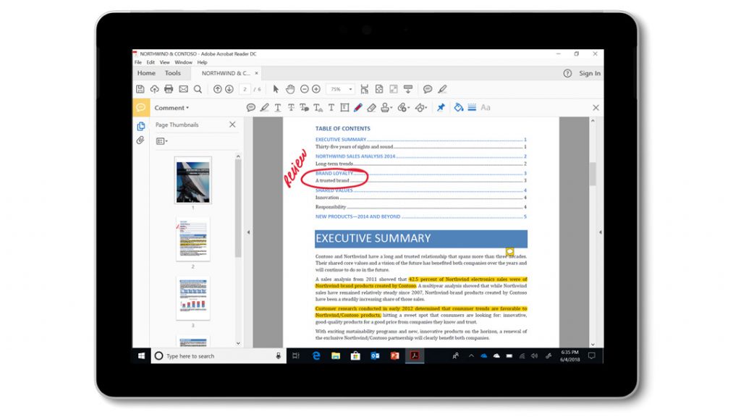Expand the Comment dropdown menu
741x417 pixels.
(172, 108)
